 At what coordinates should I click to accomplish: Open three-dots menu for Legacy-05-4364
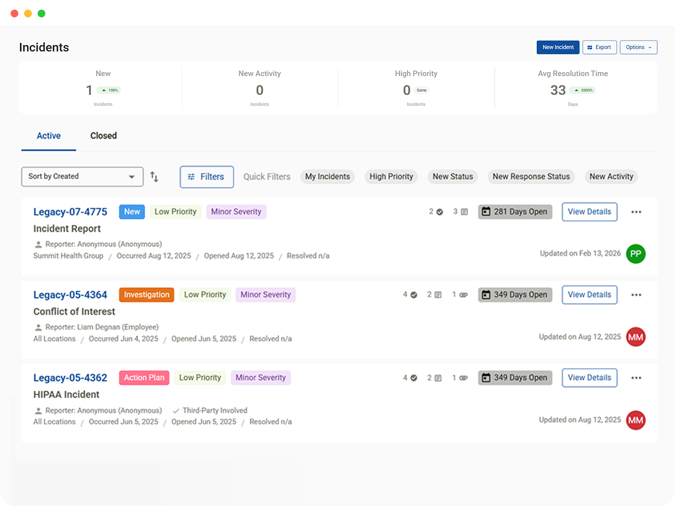tap(636, 295)
